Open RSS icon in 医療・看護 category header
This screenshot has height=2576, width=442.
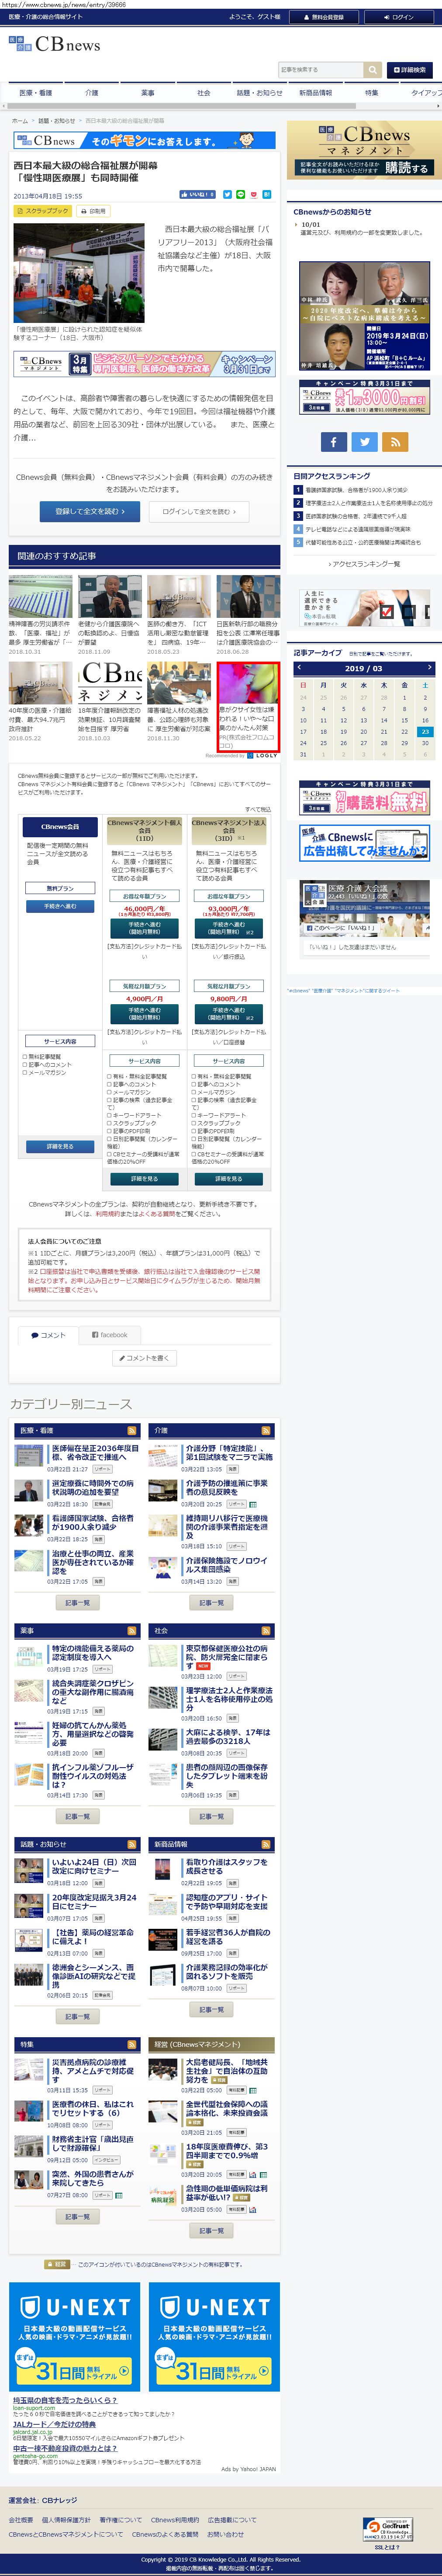click(x=131, y=1431)
